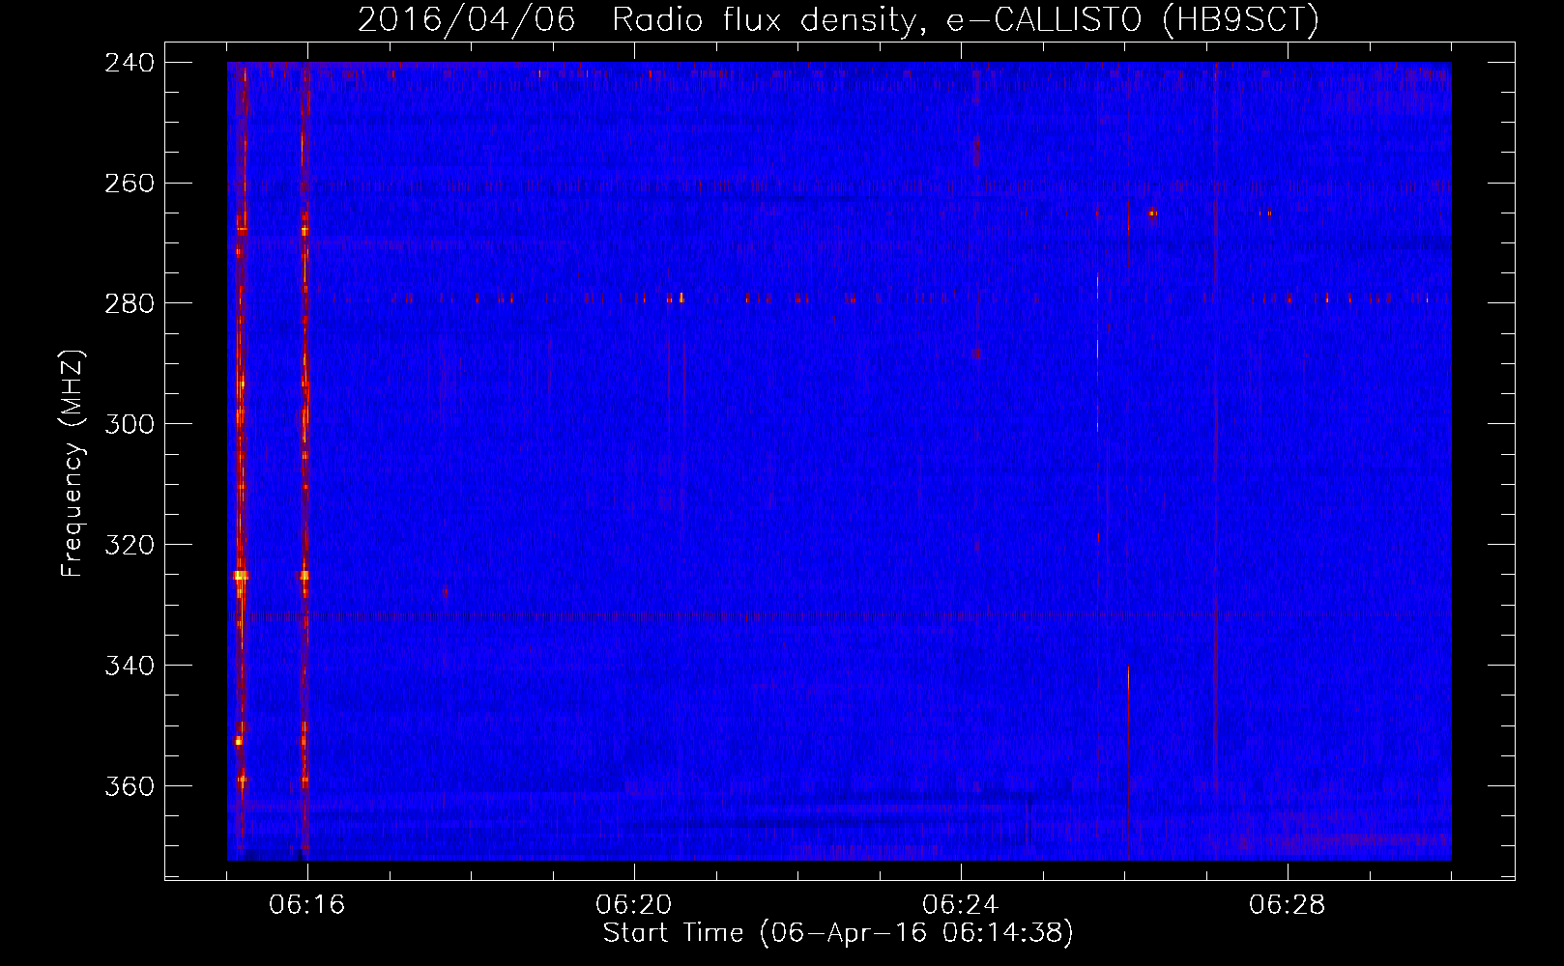Click the plot title "Radio flux density, e-CALLISTO (HB9SCT)"
The height and width of the screenshot is (966, 1564).
click(966, 19)
